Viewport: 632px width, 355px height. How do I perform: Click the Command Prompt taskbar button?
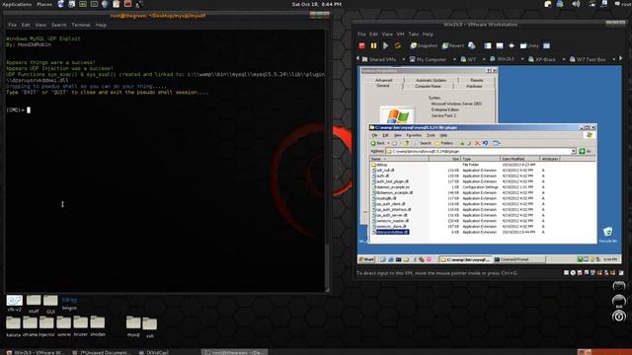click(x=518, y=259)
